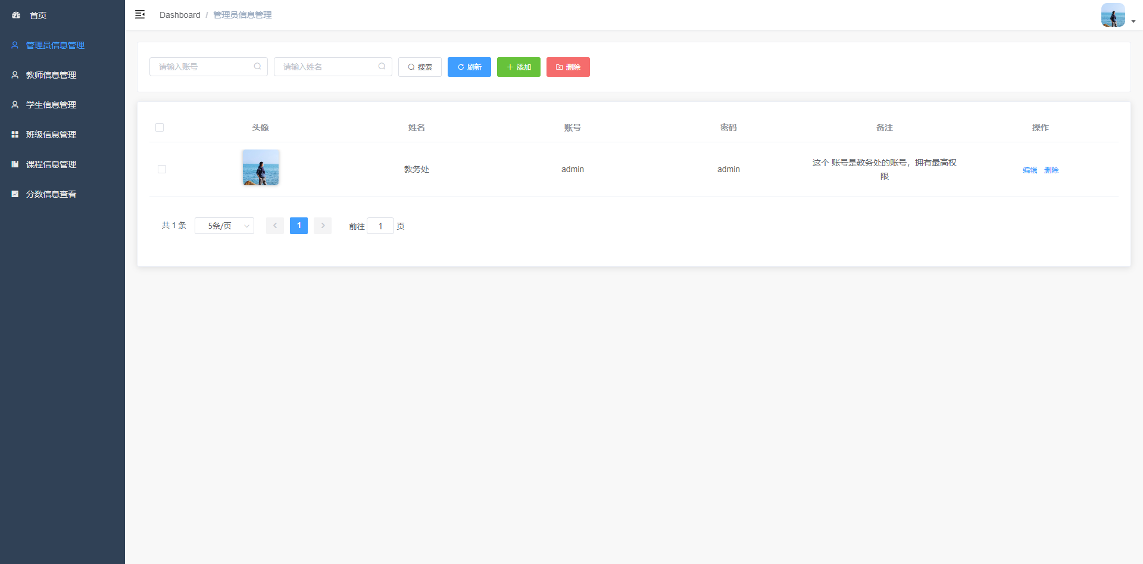Open the user avatar dropdown at top right
Image resolution: width=1143 pixels, height=564 pixels.
click(1117, 15)
